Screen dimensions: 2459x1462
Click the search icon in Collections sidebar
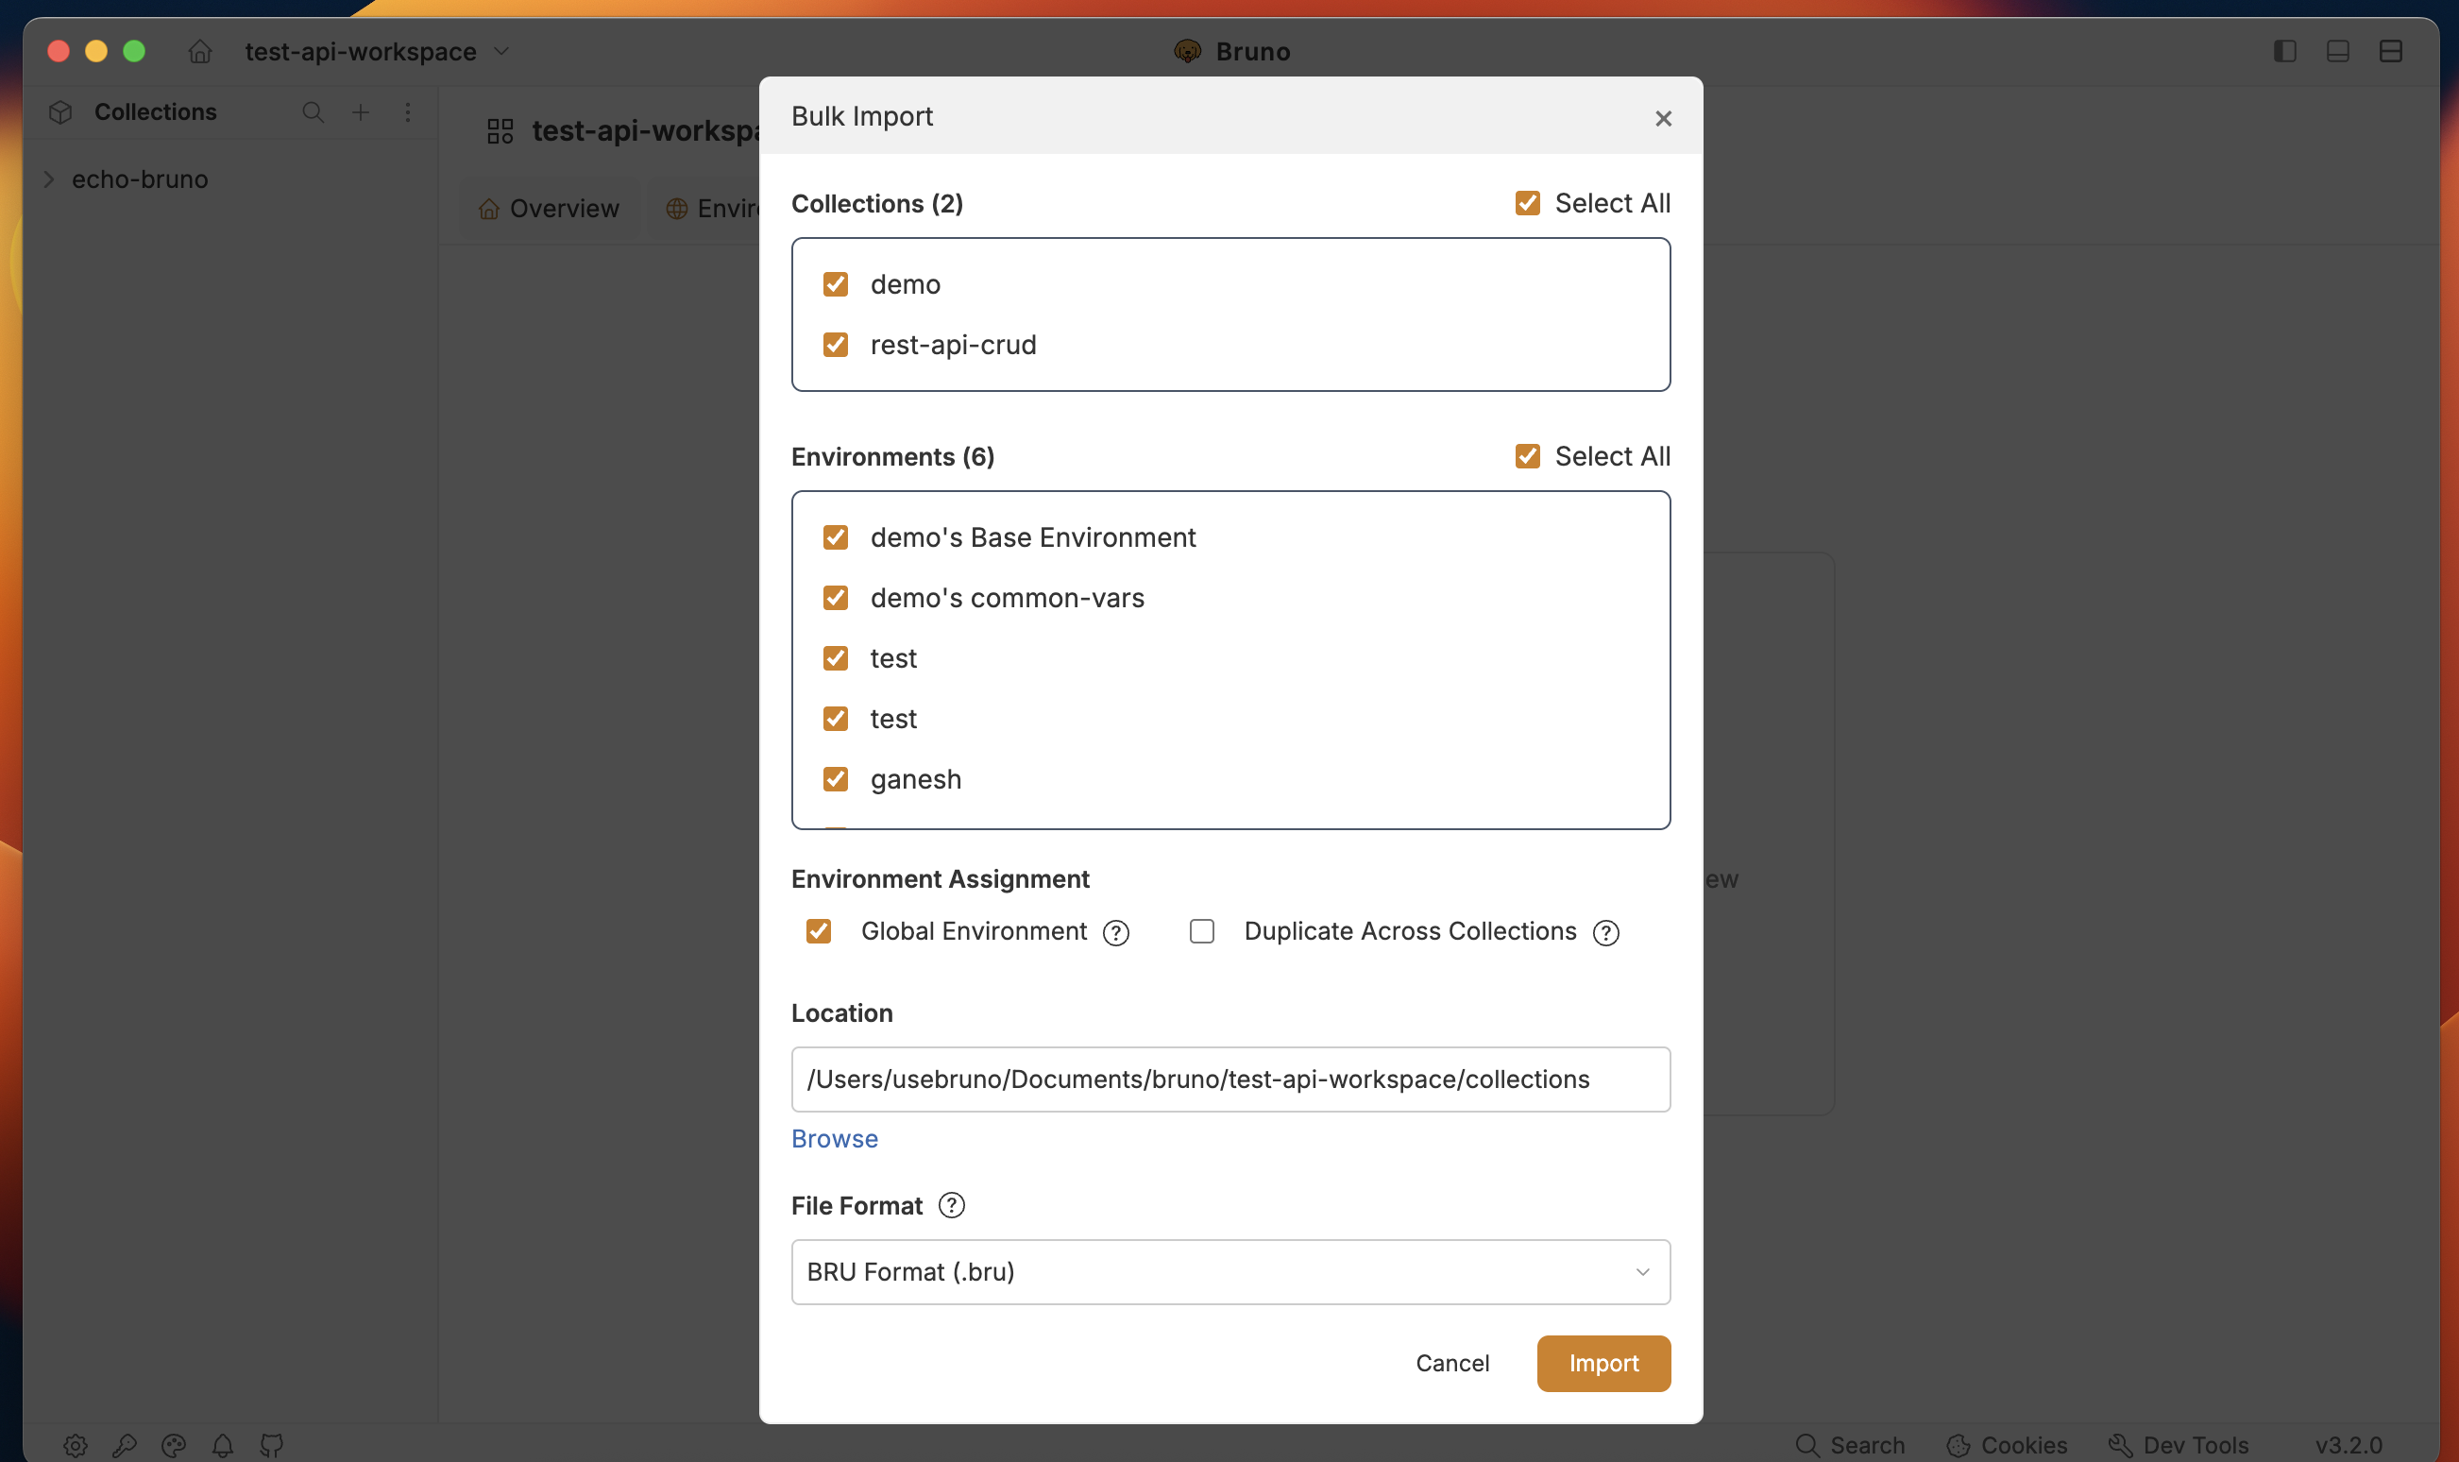click(x=314, y=112)
